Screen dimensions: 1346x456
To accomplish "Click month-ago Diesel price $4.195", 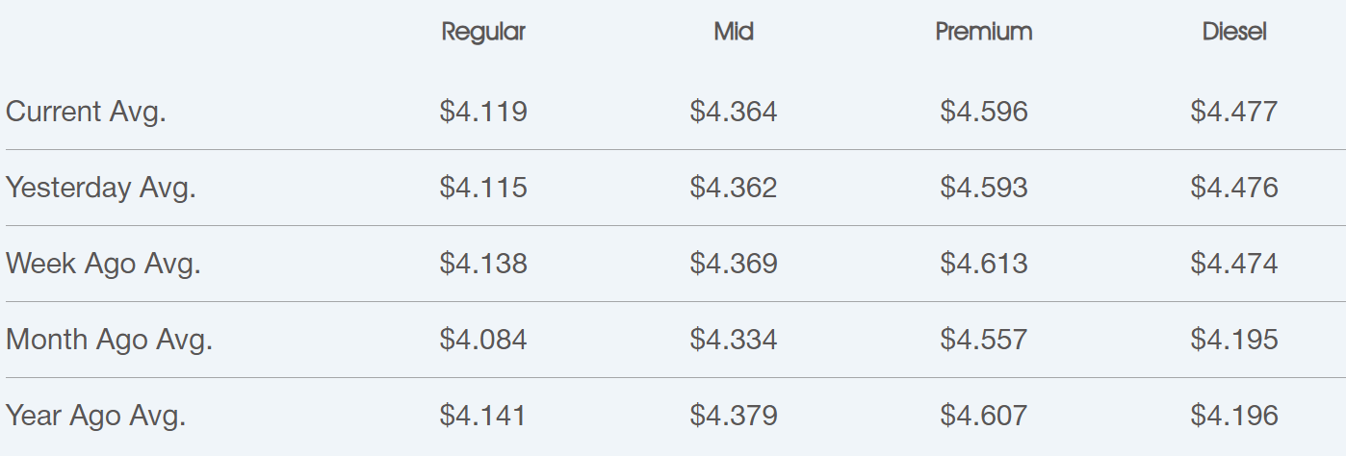I will 1234,340.
